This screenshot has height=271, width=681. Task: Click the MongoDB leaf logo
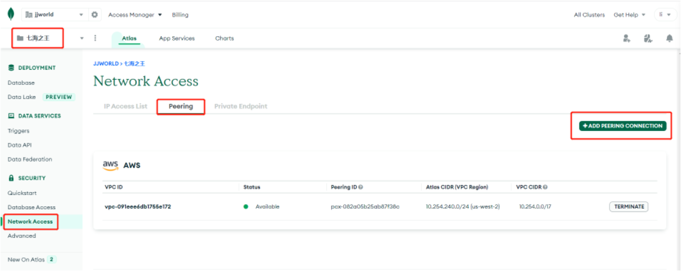tap(10, 14)
